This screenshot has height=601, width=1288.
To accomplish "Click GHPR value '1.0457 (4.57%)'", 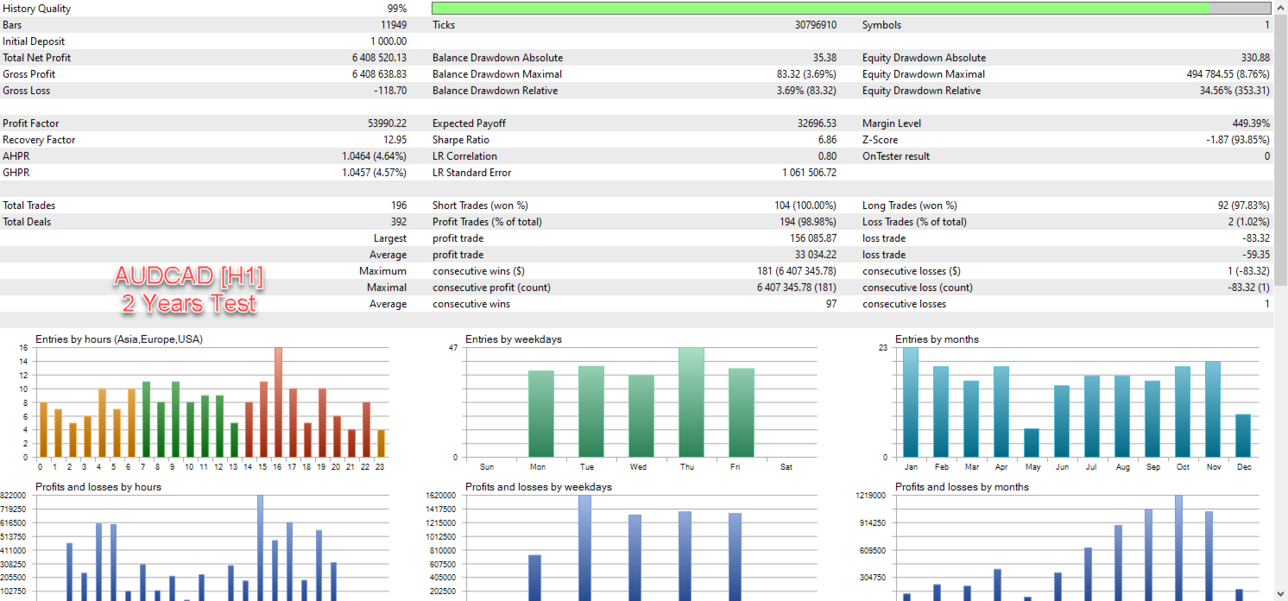I will (374, 173).
